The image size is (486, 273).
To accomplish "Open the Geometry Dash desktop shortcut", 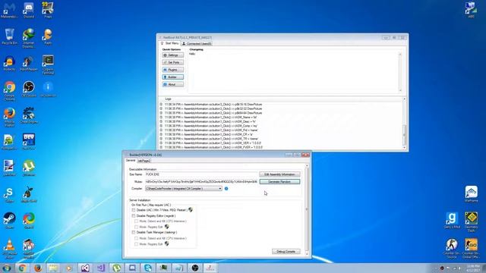I will pos(471,221).
